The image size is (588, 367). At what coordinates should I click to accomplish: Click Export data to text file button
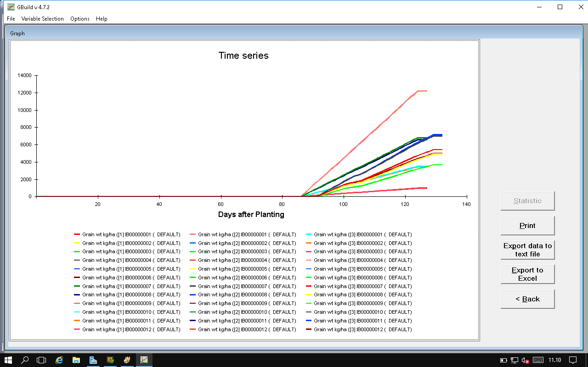[527, 250]
